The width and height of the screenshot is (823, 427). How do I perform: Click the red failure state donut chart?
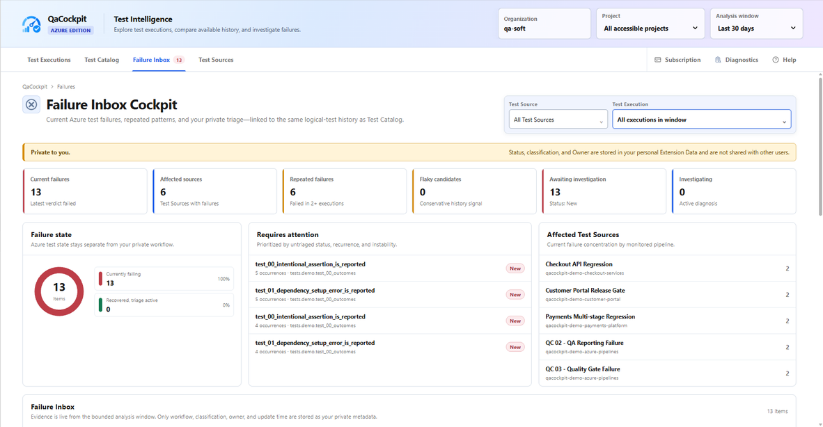(x=59, y=291)
